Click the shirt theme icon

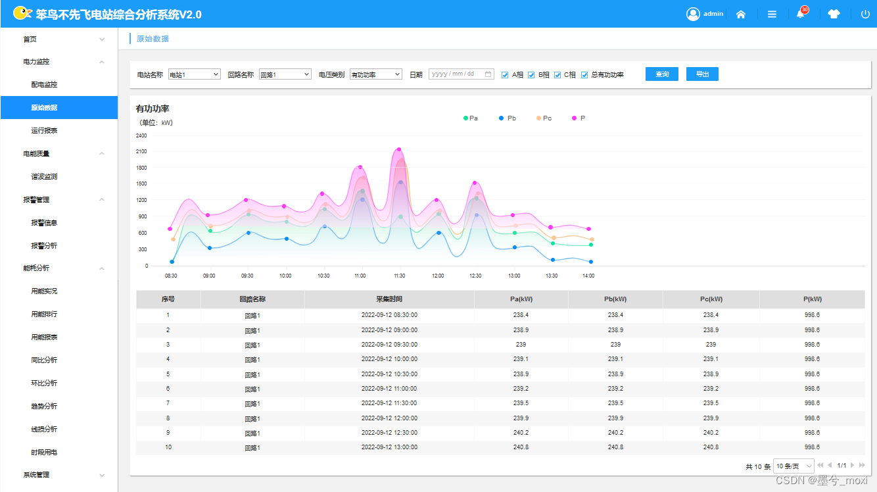834,14
